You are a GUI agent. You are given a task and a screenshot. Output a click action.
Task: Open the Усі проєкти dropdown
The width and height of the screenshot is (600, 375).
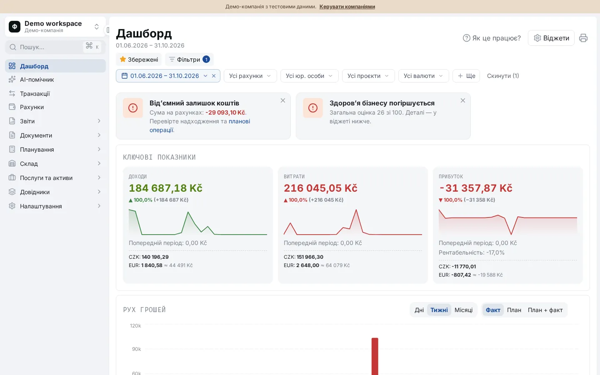(x=368, y=76)
